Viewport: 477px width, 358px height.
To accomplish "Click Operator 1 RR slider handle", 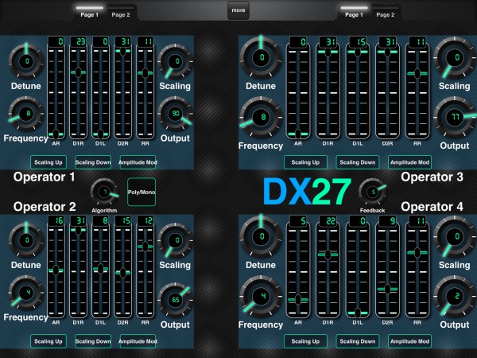I will click(145, 73).
